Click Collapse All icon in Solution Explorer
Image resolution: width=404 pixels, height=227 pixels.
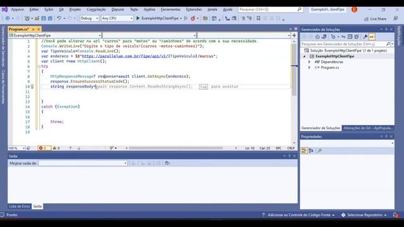(x=350, y=37)
